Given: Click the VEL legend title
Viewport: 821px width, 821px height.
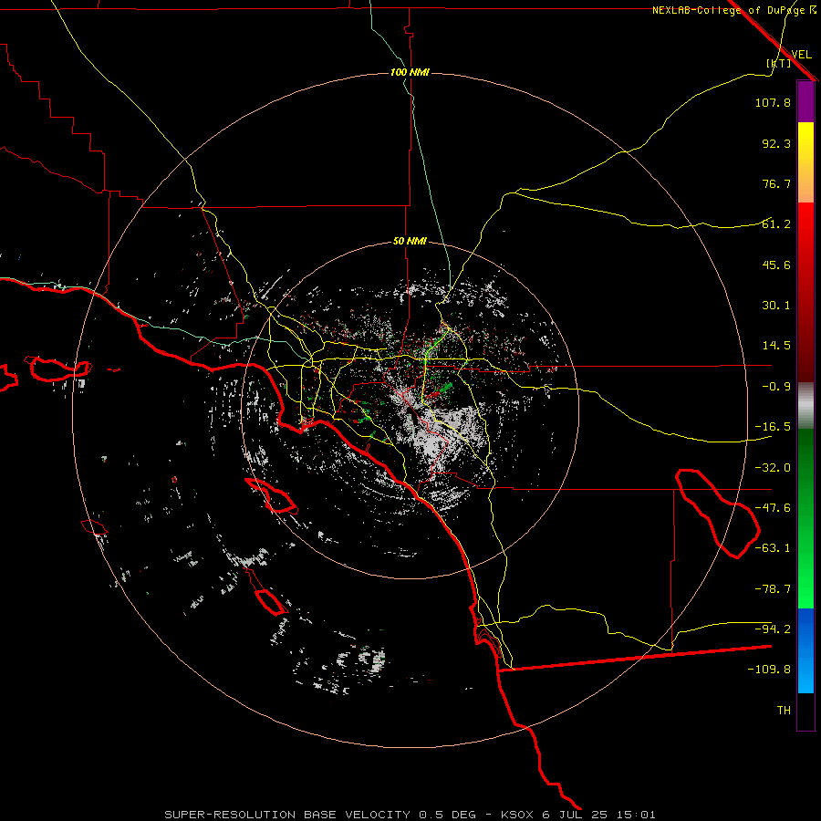Looking at the screenshot, I should 801,55.
